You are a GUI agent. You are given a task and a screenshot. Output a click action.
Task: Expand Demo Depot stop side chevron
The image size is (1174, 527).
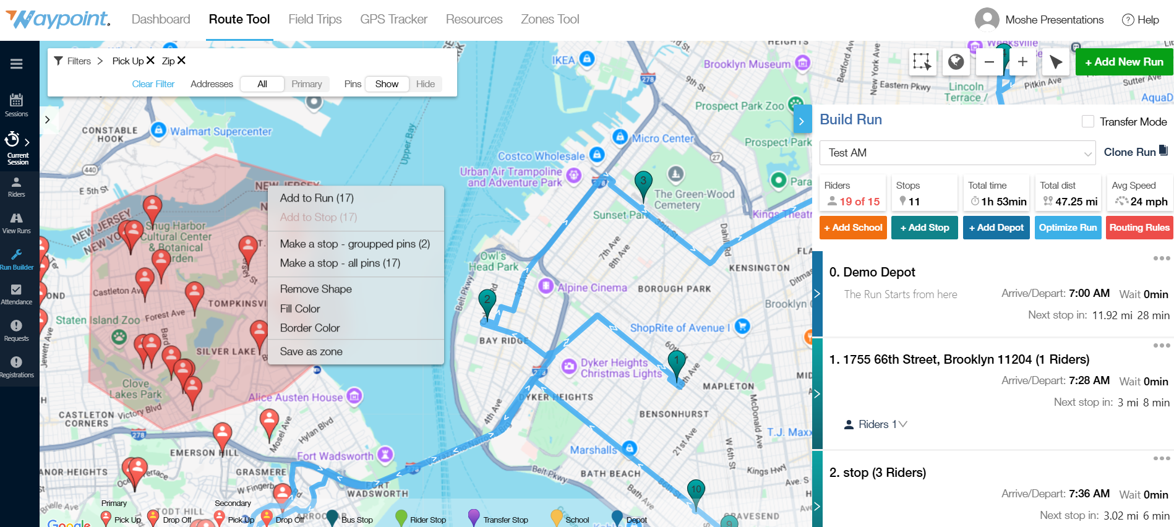[817, 294]
